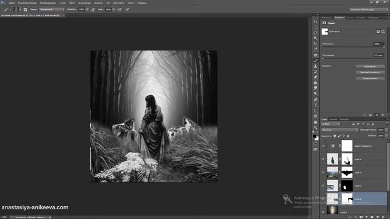Open the blend mode dropdown in Layers panel

pos(340,130)
